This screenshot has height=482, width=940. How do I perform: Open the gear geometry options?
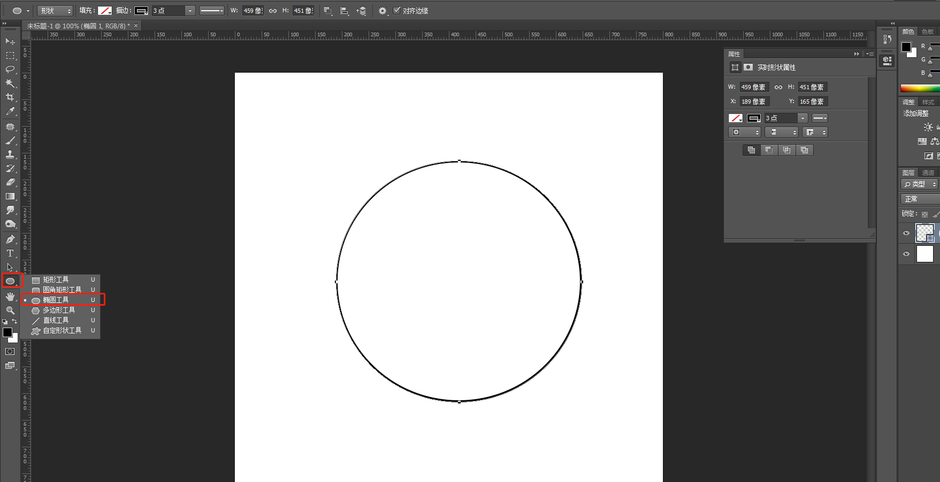click(x=383, y=11)
